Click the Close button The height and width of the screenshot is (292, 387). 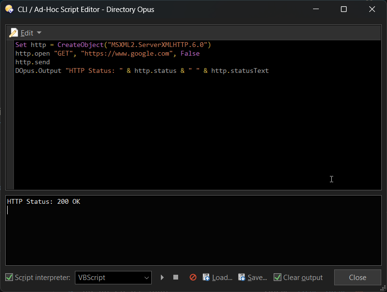pos(357,278)
